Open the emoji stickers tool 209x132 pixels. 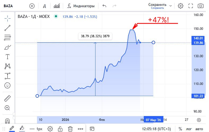pos(7,85)
